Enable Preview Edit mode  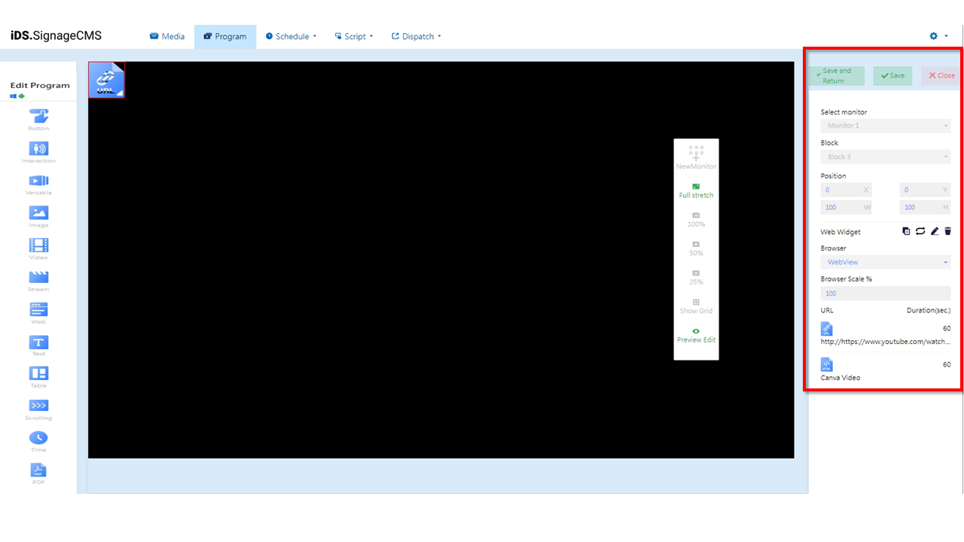click(696, 334)
